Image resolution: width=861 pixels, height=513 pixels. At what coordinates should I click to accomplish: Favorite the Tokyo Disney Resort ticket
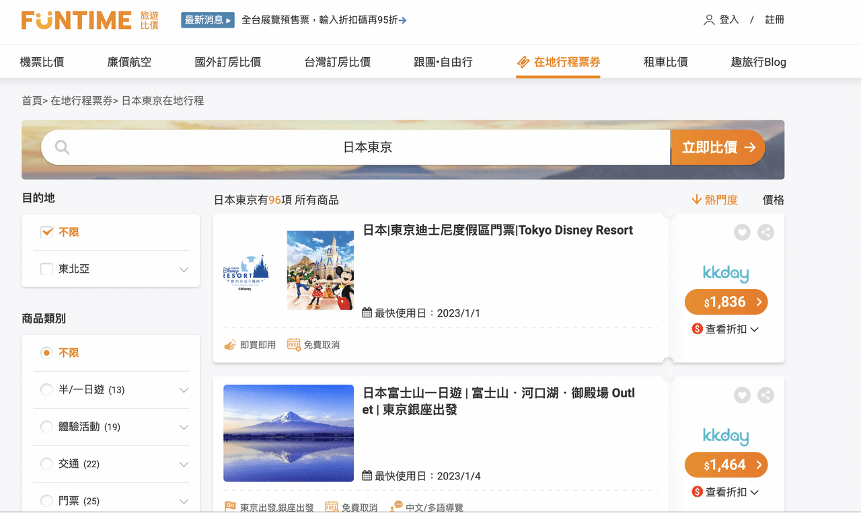[742, 233]
